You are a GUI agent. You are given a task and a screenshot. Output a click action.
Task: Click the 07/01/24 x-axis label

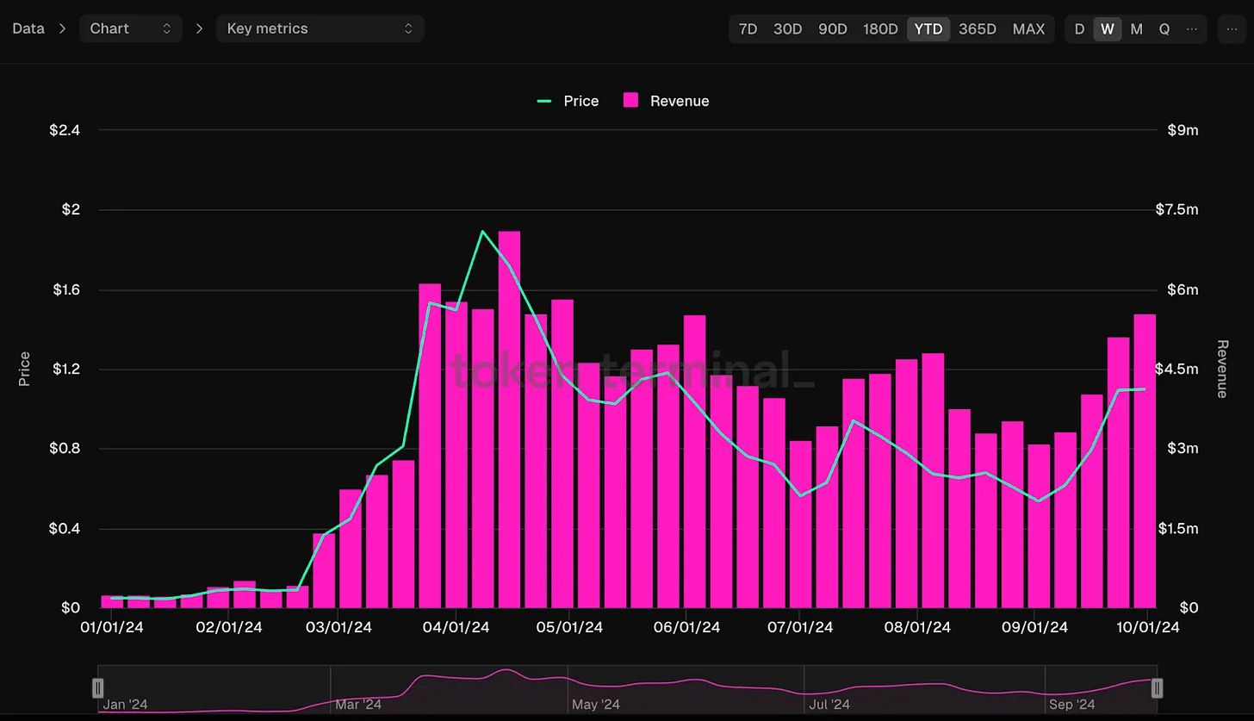coord(799,627)
